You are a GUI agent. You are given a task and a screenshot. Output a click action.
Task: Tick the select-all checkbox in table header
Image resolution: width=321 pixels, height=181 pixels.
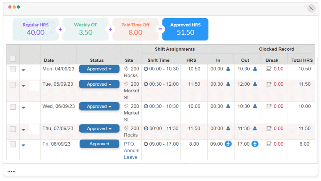[x=13, y=59]
